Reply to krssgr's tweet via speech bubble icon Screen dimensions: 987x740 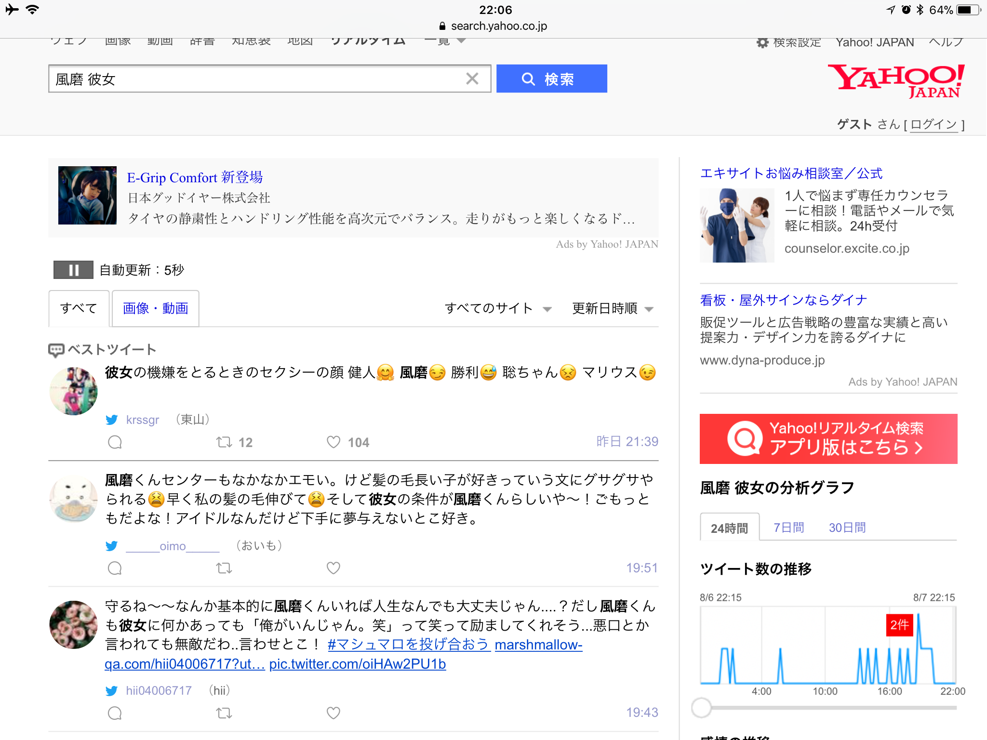pos(115,442)
